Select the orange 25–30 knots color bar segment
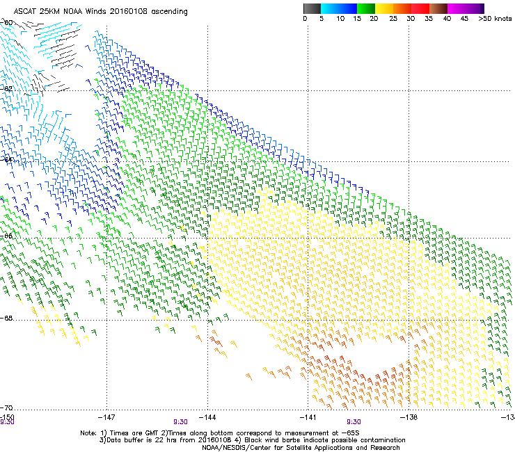The width and height of the screenshot is (515, 452). (402, 8)
